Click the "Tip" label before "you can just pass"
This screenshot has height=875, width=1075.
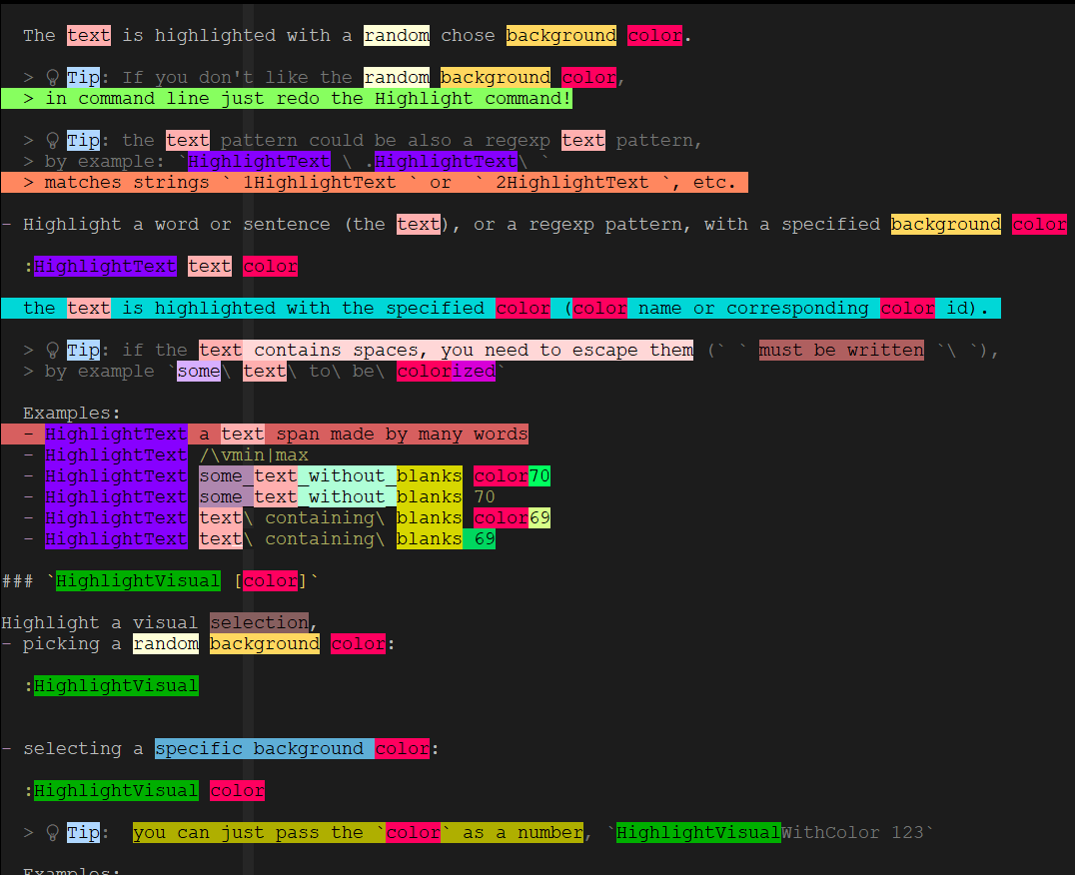[83, 832]
